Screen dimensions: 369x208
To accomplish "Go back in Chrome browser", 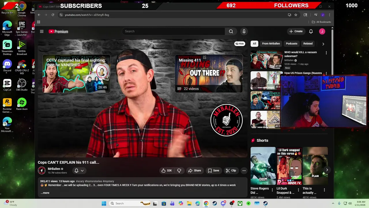I will (x=39, y=15).
